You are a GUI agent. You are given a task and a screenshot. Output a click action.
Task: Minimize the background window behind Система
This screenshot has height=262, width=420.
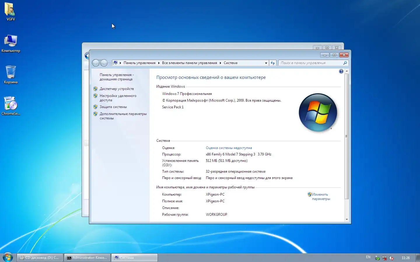(x=317, y=47)
